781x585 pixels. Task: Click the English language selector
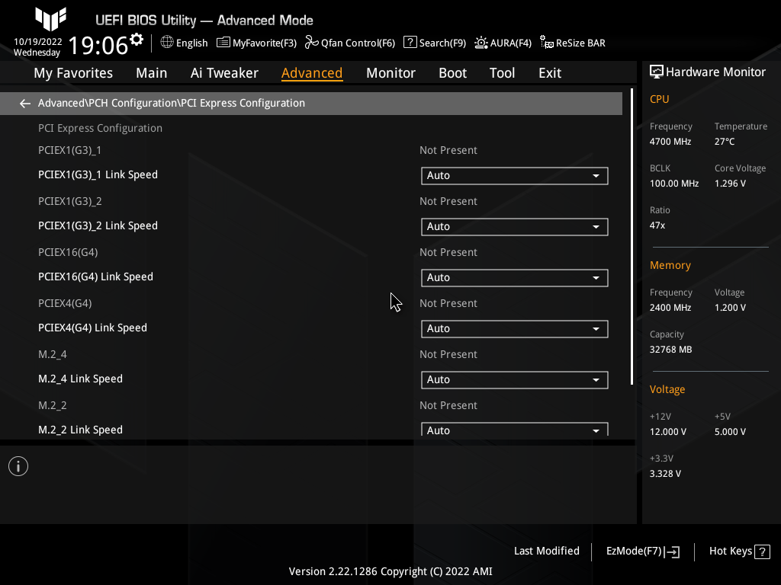tap(184, 43)
